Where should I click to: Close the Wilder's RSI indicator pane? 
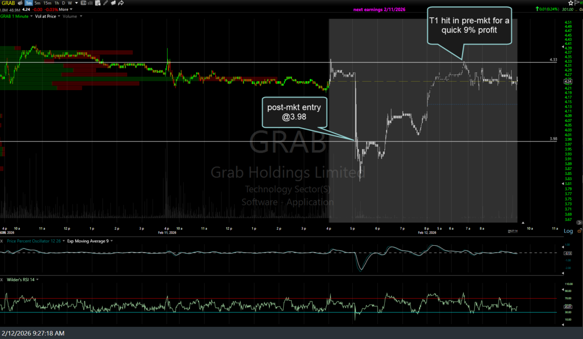2,280
